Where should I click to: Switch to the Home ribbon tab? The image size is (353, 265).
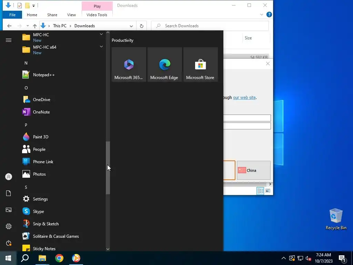pyautogui.click(x=32, y=15)
